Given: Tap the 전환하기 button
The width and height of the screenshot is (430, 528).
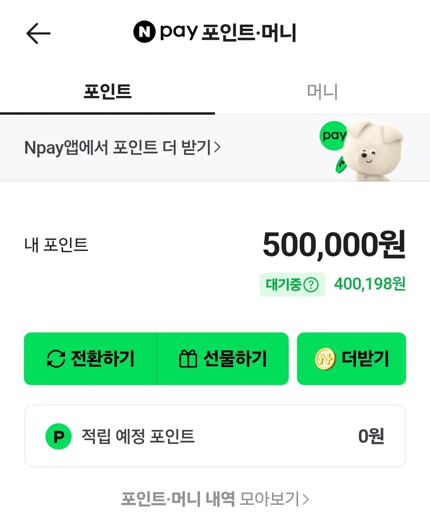Looking at the screenshot, I should click(x=90, y=359).
